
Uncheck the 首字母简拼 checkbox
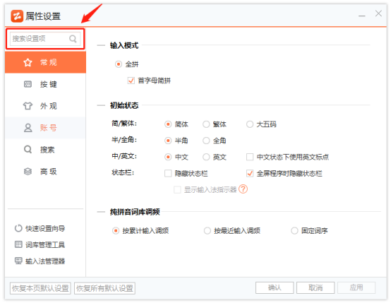[131, 81]
